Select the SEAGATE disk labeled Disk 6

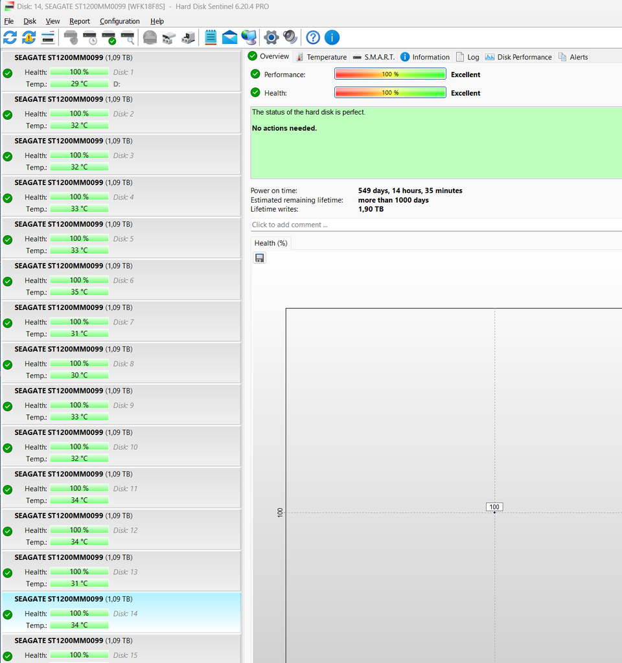tap(121, 280)
